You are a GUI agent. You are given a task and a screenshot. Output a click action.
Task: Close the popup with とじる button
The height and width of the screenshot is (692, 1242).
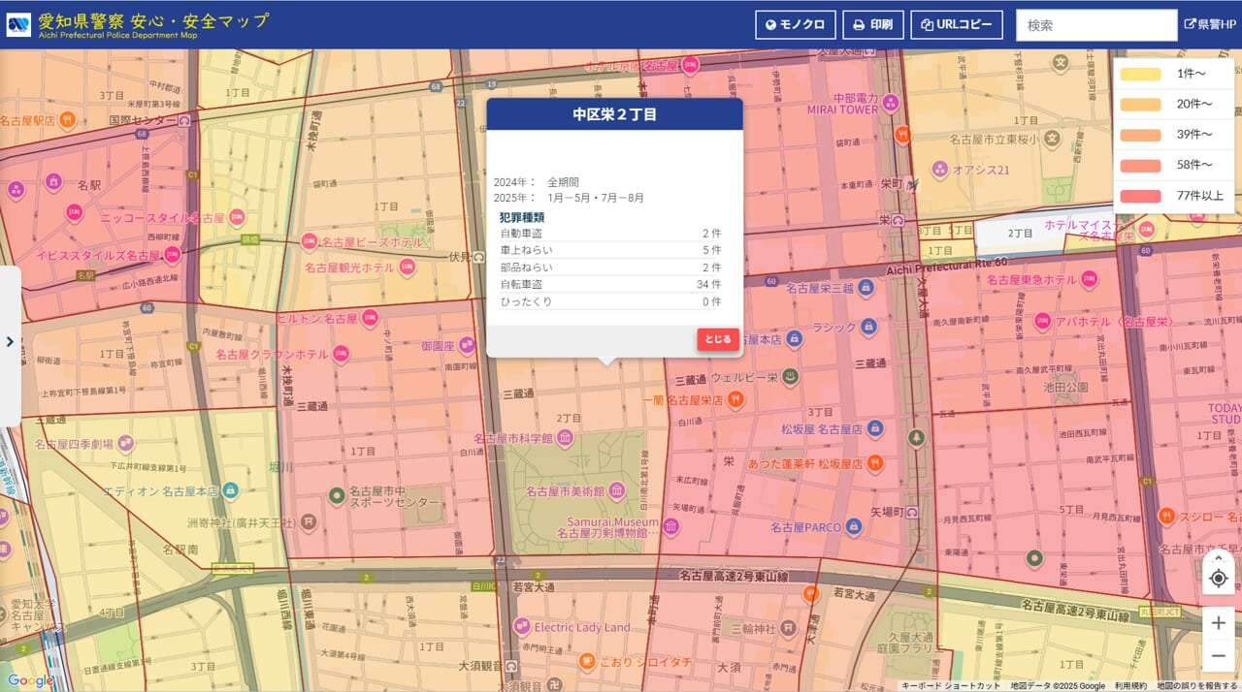[718, 339]
